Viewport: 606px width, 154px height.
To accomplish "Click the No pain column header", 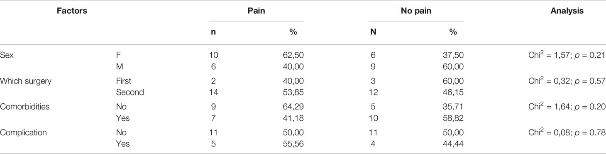I will pyautogui.click(x=416, y=12).
